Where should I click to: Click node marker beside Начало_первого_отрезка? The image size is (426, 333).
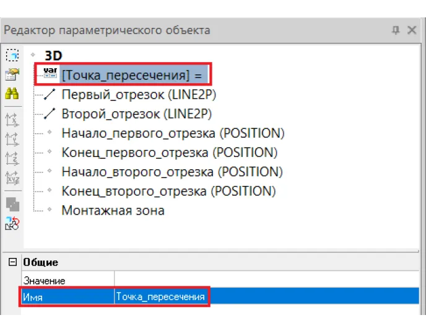tap(50, 132)
